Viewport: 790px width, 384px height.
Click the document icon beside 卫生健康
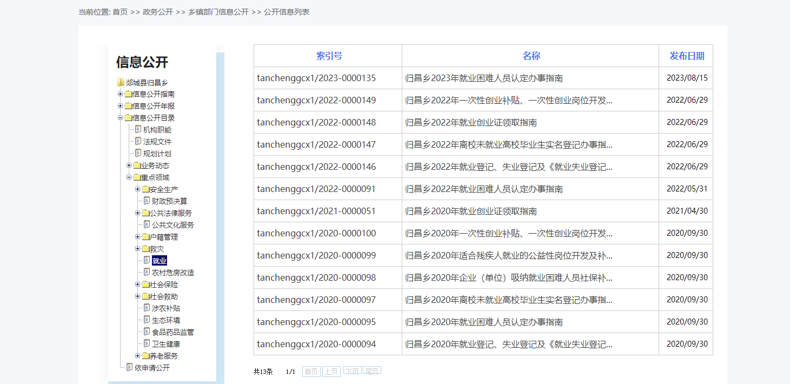(147, 343)
